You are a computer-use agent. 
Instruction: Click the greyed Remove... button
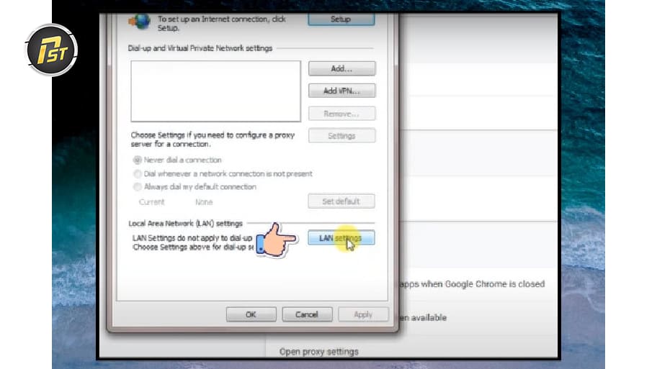[x=342, y=114]
